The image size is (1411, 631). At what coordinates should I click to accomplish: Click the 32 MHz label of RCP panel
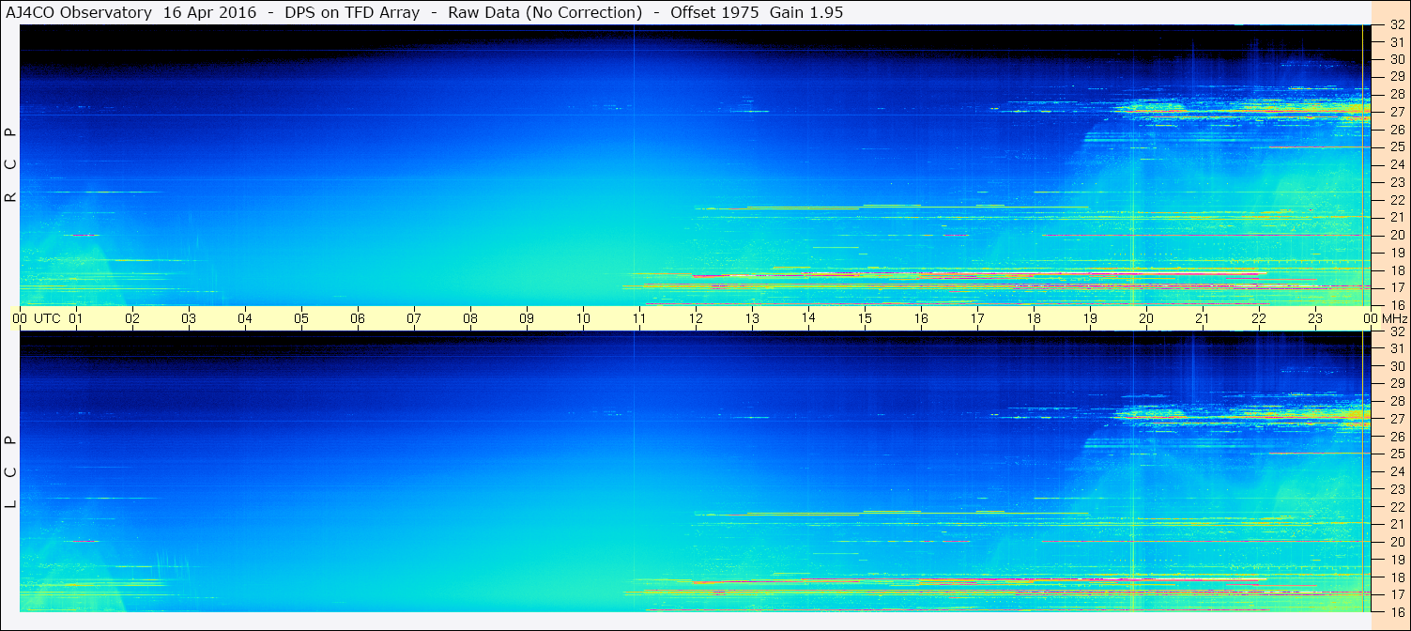1397,25
